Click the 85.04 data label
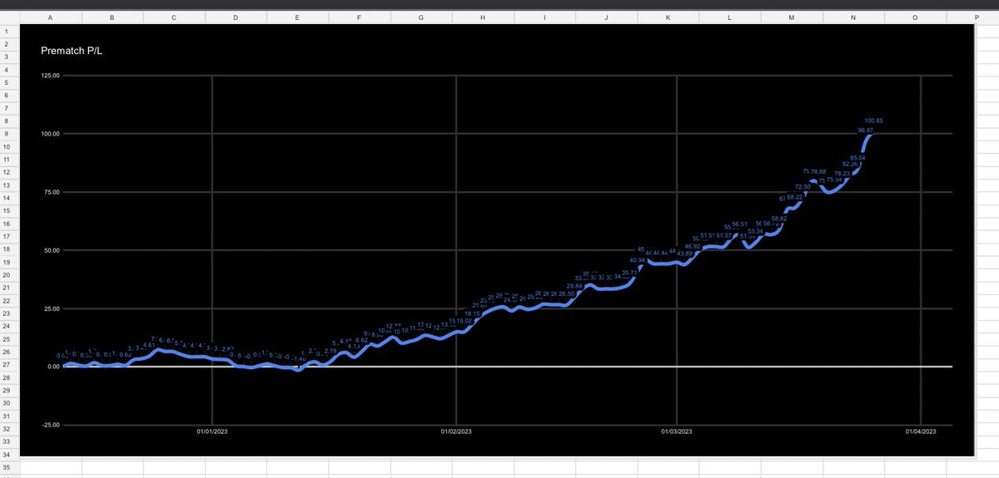 click(x=857, y=157)
